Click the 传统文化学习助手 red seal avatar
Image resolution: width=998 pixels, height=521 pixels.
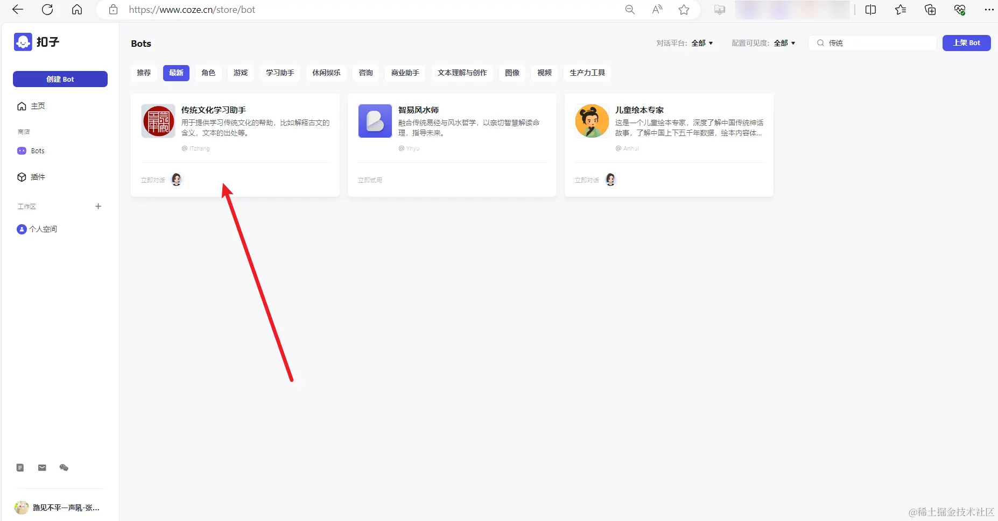158,121
